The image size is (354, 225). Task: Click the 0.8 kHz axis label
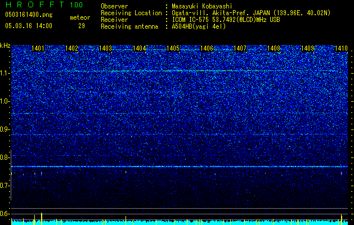5,157
